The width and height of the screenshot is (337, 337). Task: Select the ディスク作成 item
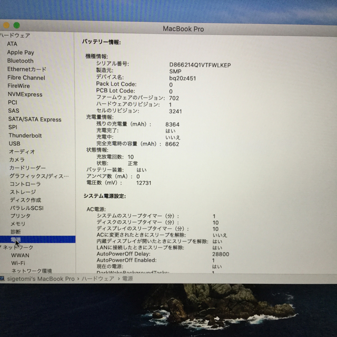click(x=26, y=200)
